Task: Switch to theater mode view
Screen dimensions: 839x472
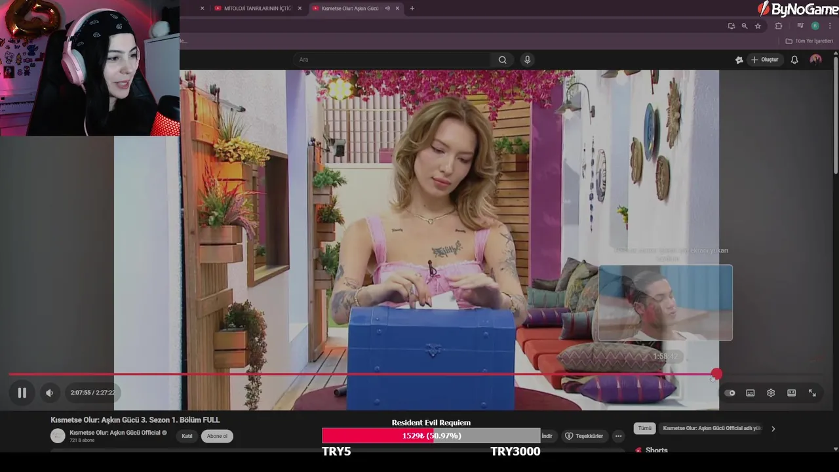Action: [792, 393]
